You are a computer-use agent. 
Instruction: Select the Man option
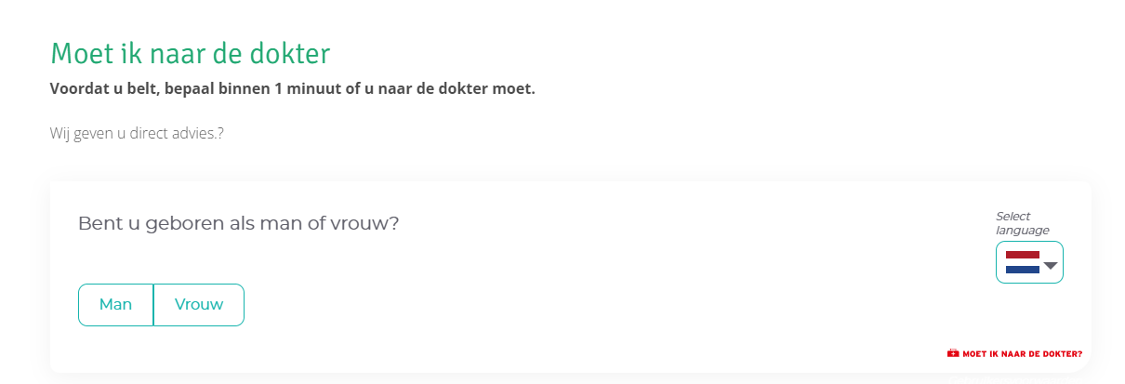pos(116,305)
